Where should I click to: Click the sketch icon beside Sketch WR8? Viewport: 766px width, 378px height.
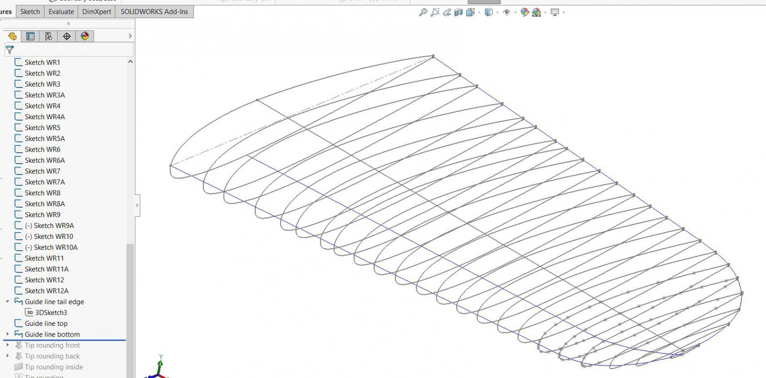point(19,193)
